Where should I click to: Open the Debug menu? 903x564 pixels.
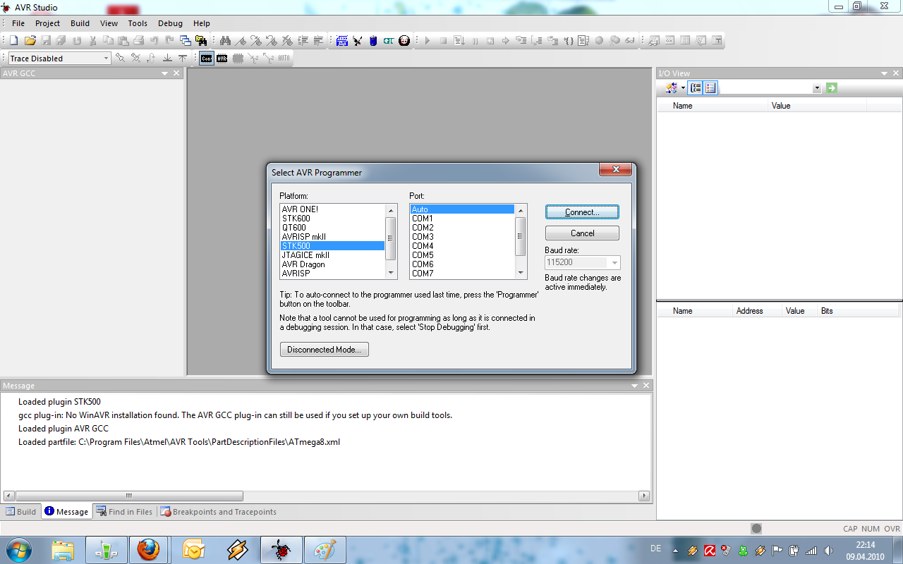coord(170,23)
